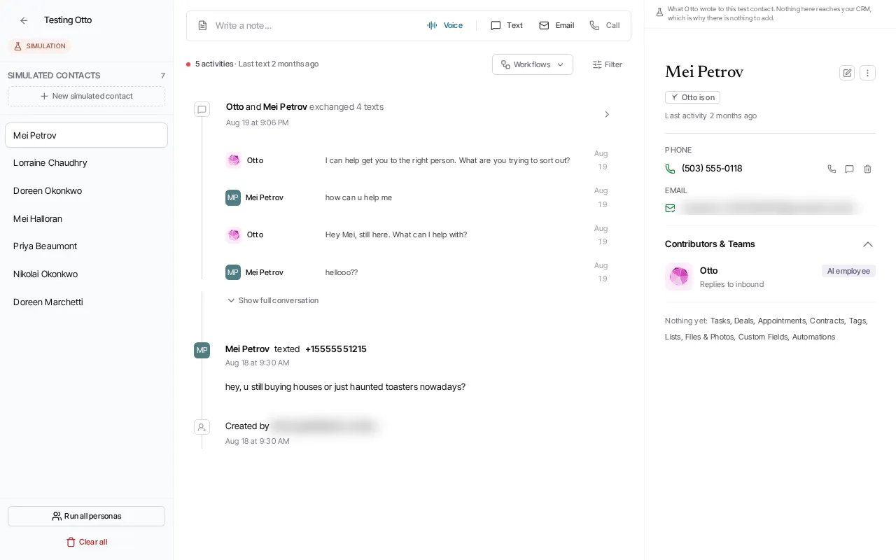Click the Automations link
Viewport: 896px width, 560px height.
pyautogui.click(x=813, y=337)
